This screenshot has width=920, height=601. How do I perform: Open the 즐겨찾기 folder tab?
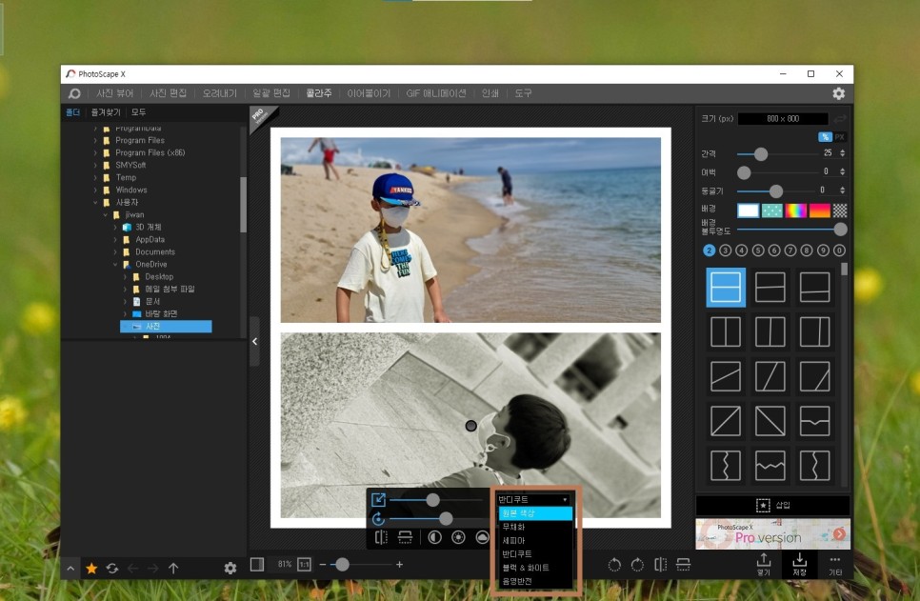point(106,112)
